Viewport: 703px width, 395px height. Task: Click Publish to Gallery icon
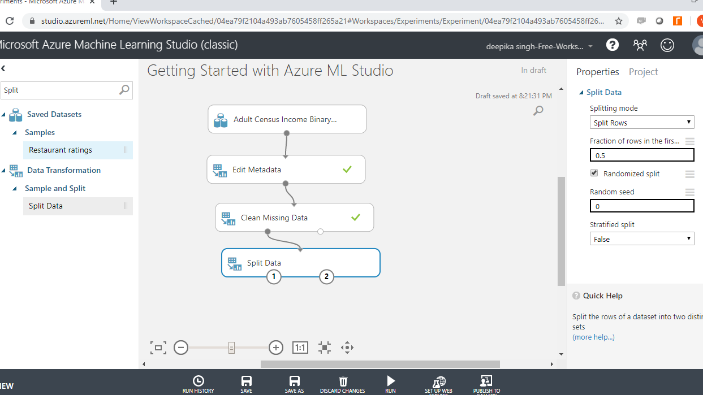[x=486, y=385]
